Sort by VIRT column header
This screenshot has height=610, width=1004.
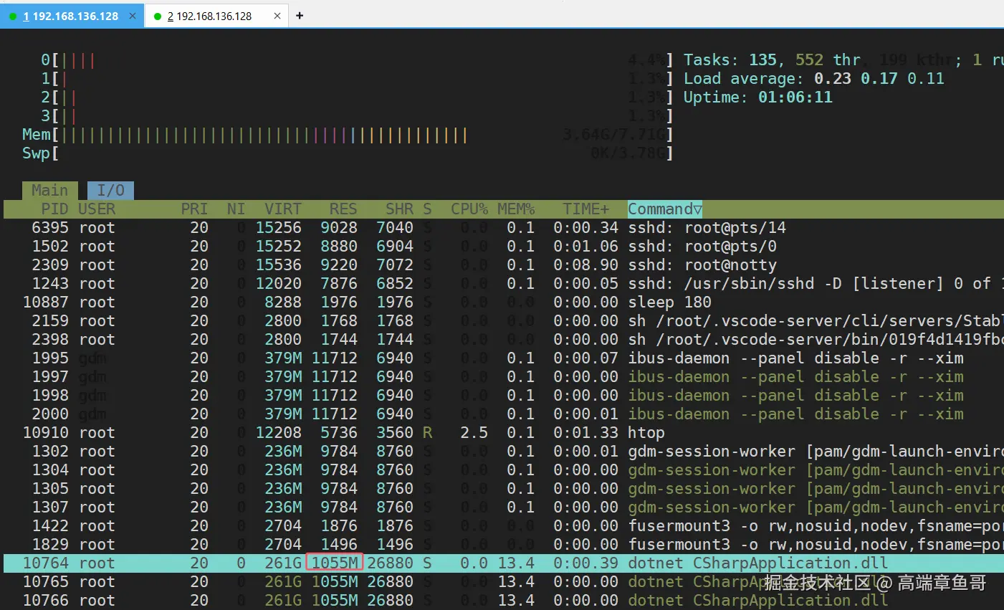[283, 209]
